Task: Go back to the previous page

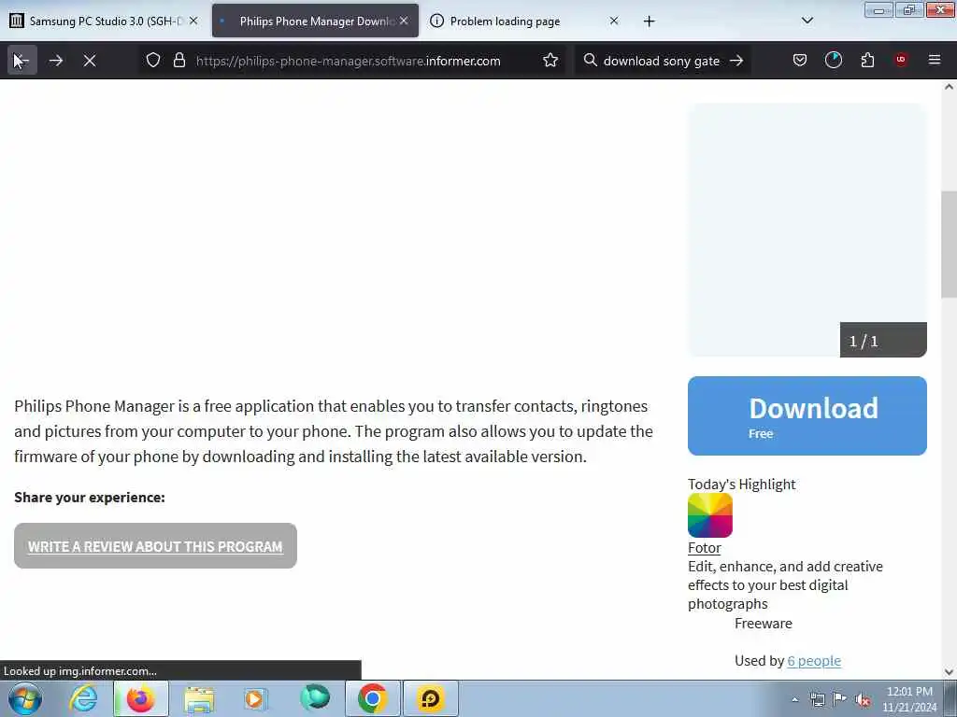Action: [x=21, y=61]
